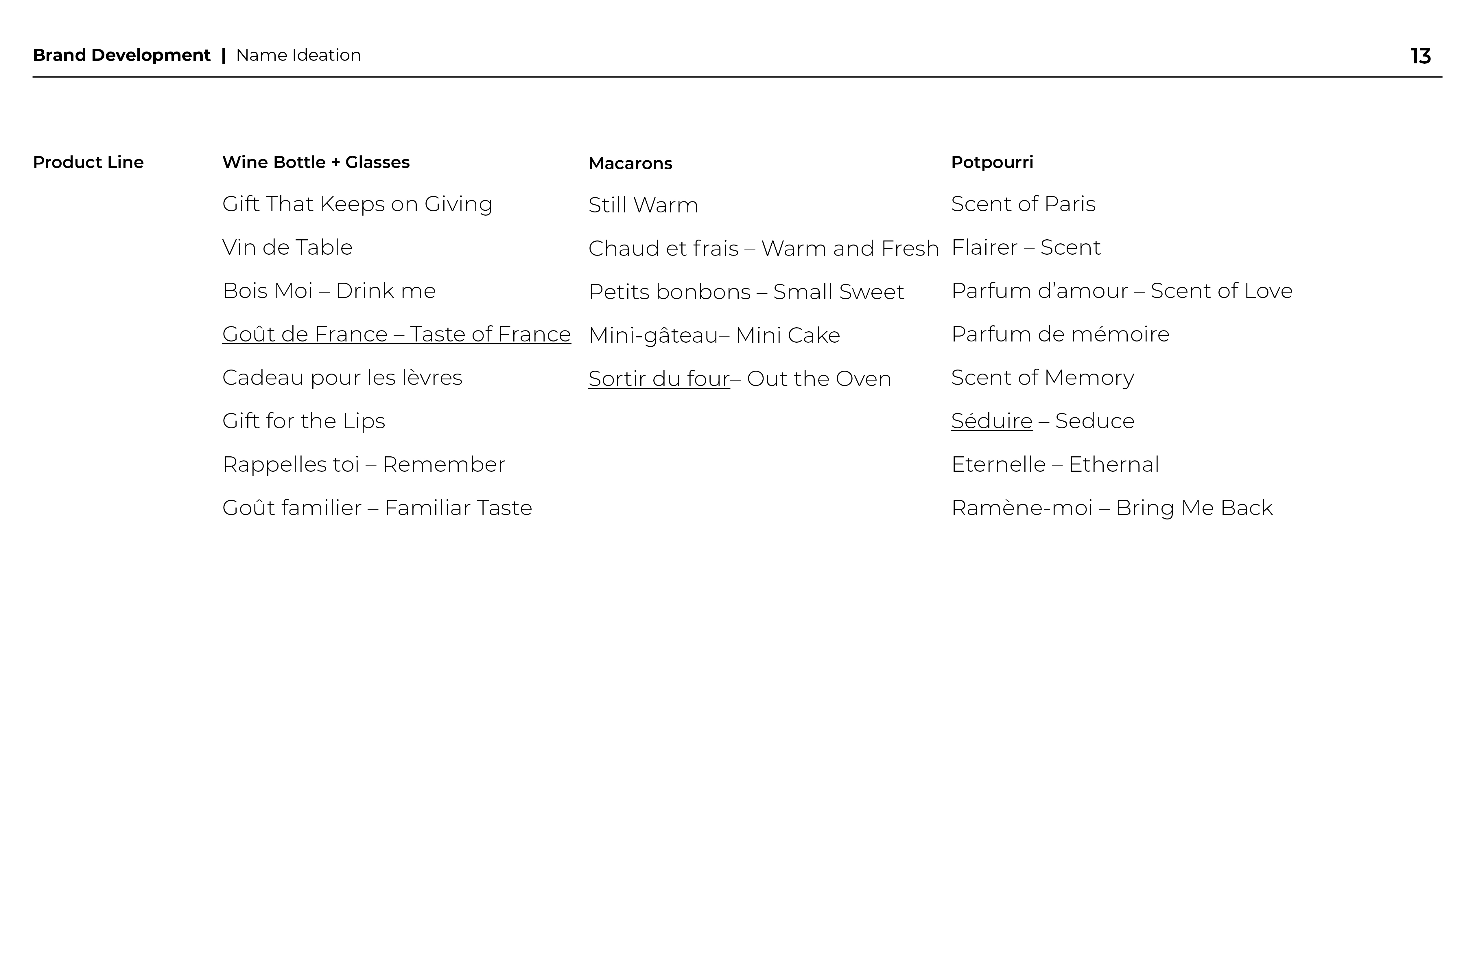Viewport: 1475px width, 955px height.
Task: Select "Goût familier – Familiar Taste" entry
Action: pos(377,508)
